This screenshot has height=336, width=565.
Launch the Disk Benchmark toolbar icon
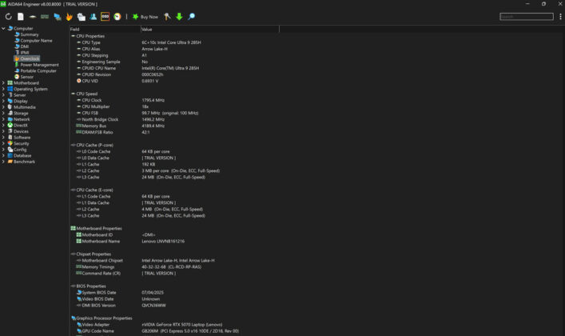pos(33,17)
